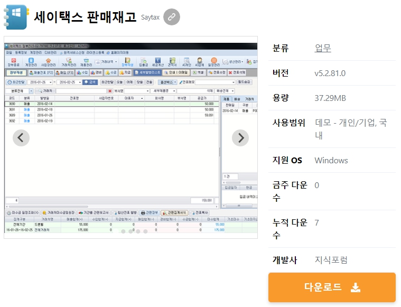
Task: Click the 지원 OS label
Action: 287,161
